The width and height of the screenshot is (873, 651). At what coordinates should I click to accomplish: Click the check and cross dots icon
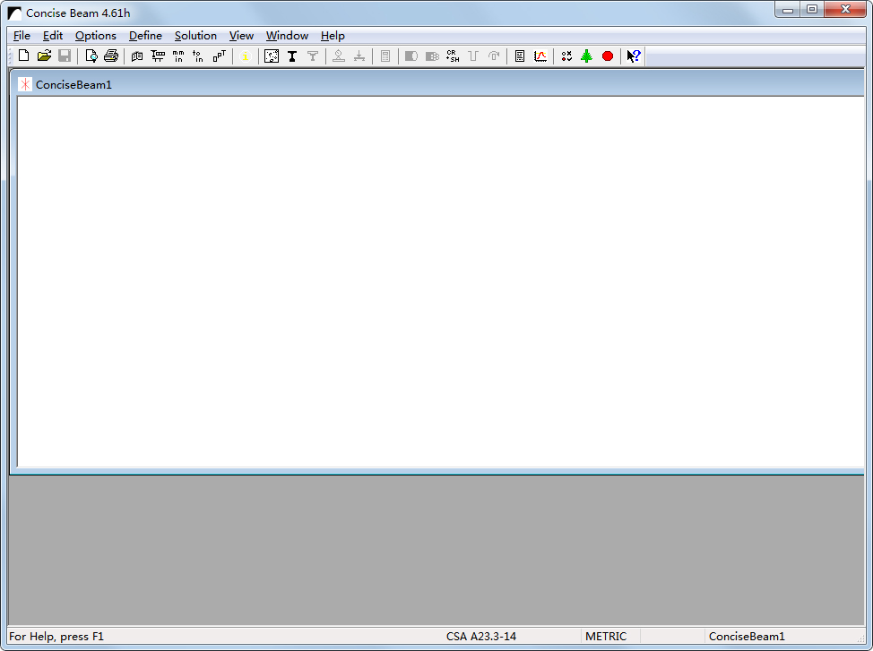(566, 56)
